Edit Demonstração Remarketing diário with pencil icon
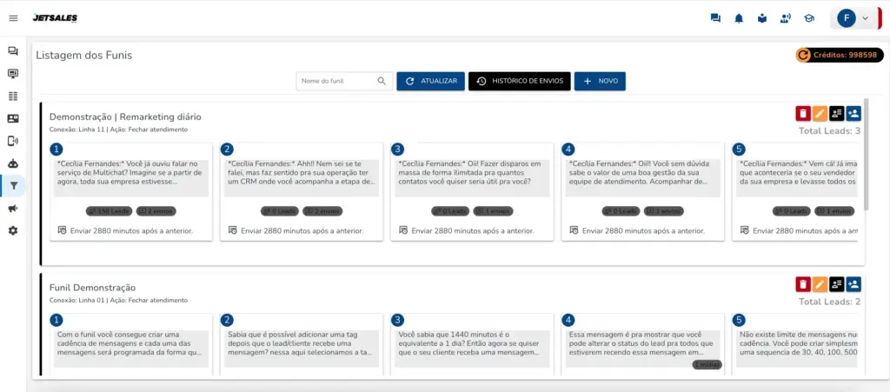The width and height of the screenshot is (890, 392). (820, 113)
